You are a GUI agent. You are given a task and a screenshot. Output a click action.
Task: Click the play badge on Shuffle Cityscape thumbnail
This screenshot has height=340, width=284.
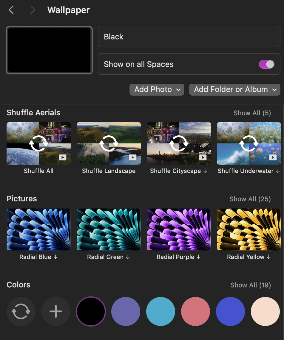click(x=203, y=158)
